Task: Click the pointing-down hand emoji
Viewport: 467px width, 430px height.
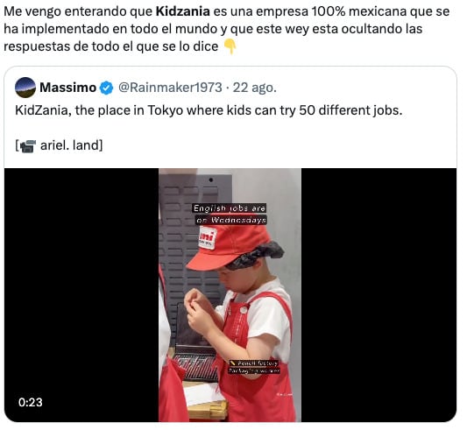Action: [230, 46]
